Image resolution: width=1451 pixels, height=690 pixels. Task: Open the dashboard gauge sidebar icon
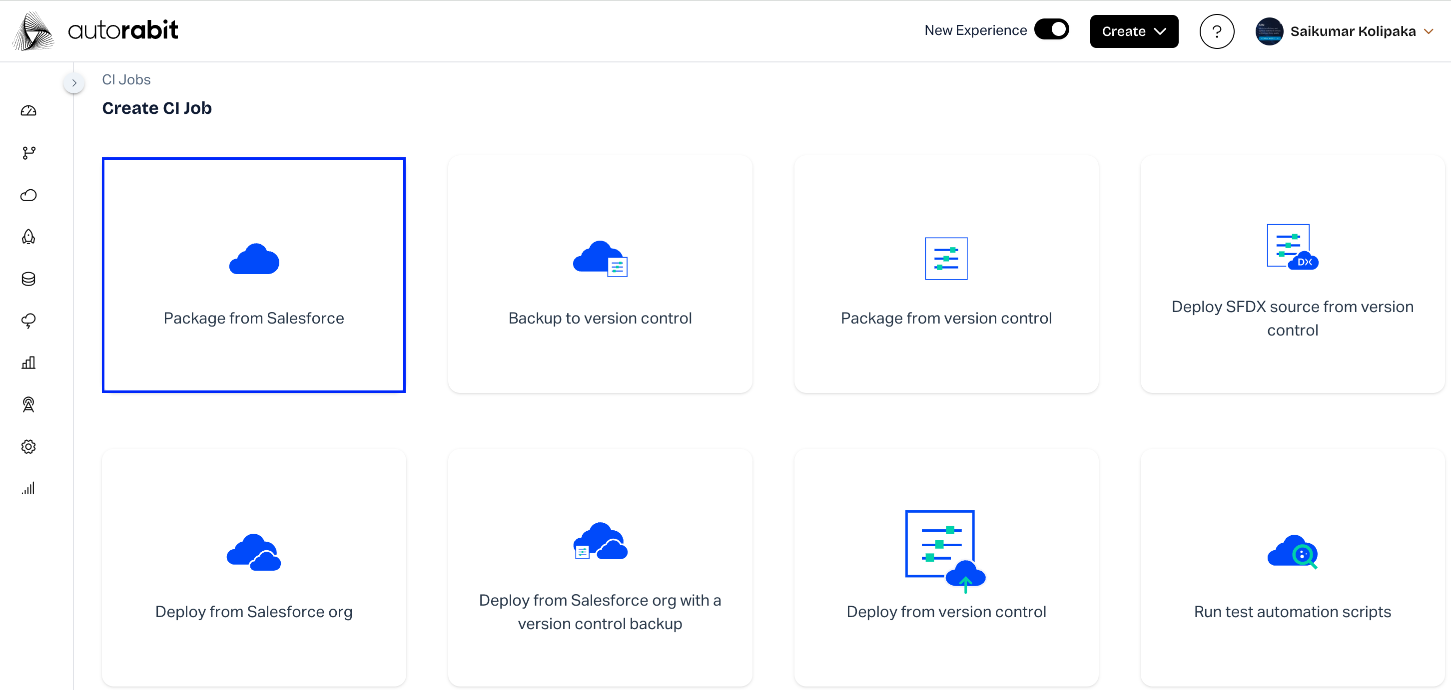(28, 111)
